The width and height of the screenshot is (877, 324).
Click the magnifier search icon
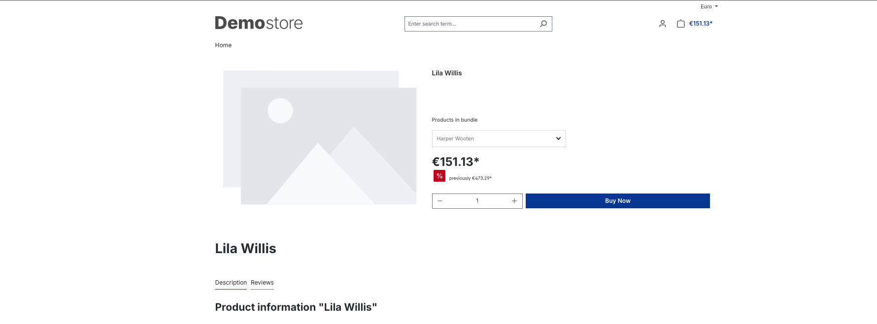[x=543, y=24]
